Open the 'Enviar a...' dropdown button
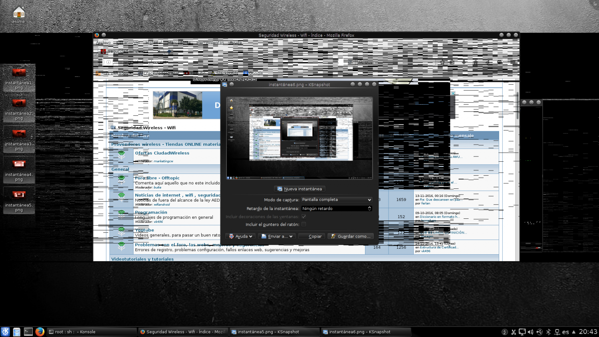Image resolution: width=599 pixels, height=337 pixels. click(277, 236)
